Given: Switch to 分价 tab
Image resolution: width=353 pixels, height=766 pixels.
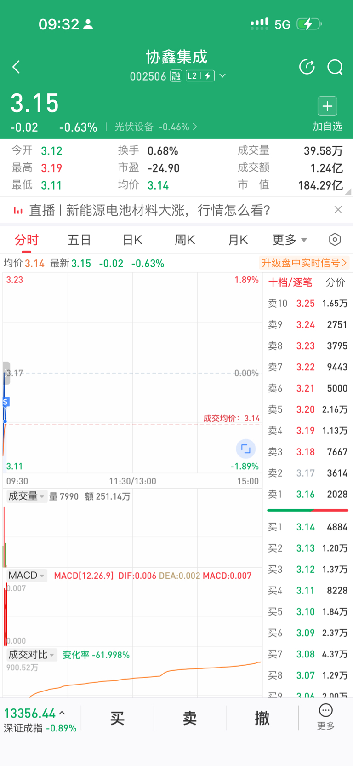Looking at the screenshot, I should click(x=335, y=282).
